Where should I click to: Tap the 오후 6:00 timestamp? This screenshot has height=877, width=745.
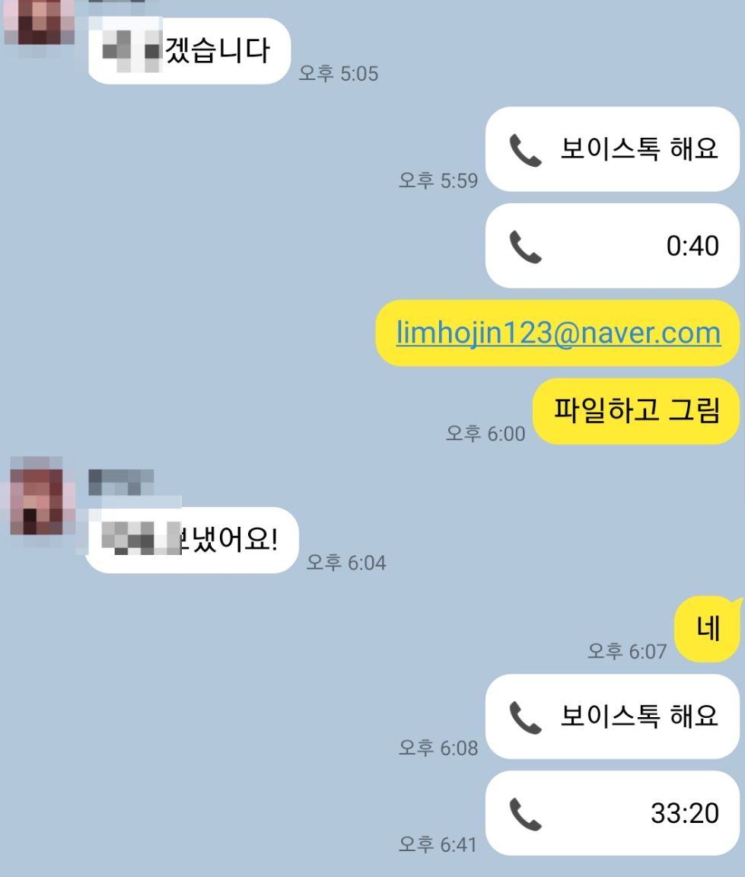[485, 433]
